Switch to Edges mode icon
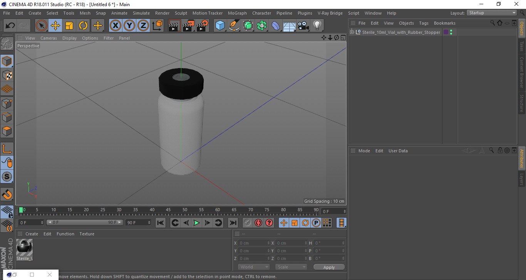 7,117
